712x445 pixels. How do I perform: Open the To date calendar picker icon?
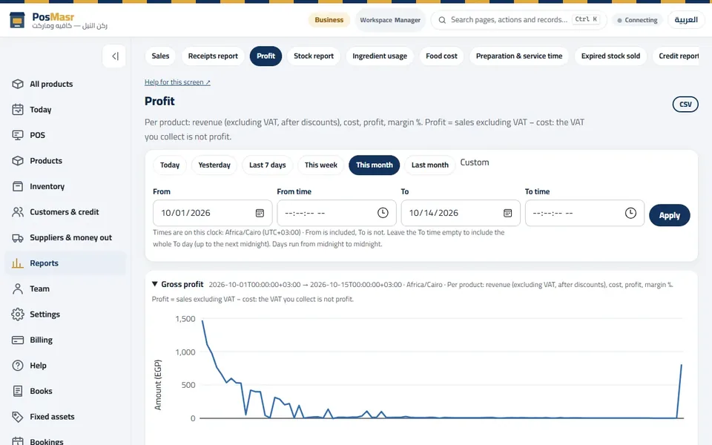click(x=507, y=213)
